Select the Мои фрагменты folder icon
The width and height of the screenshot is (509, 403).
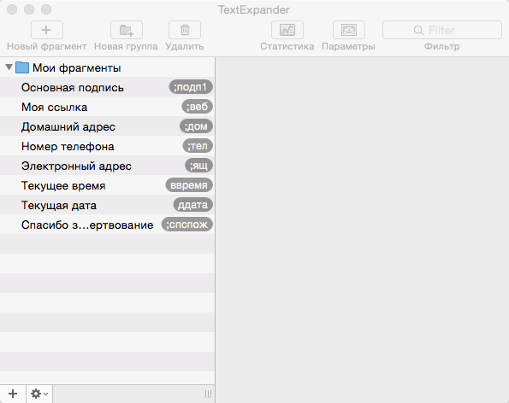(22, 67)
